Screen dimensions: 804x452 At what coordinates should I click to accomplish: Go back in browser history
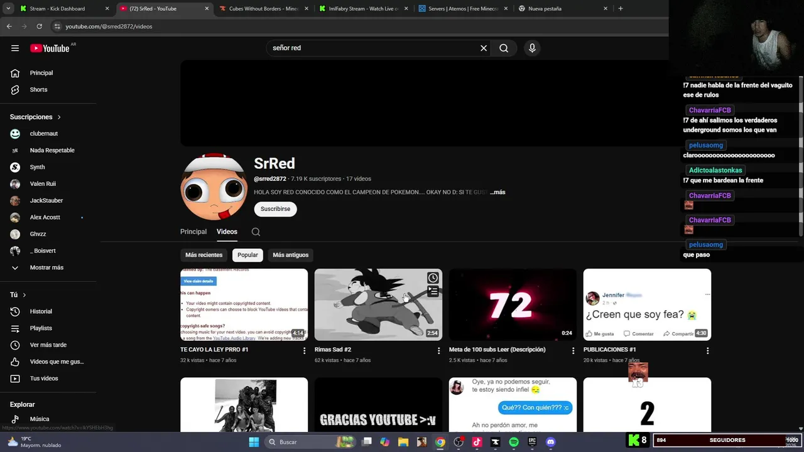point(9,26)
